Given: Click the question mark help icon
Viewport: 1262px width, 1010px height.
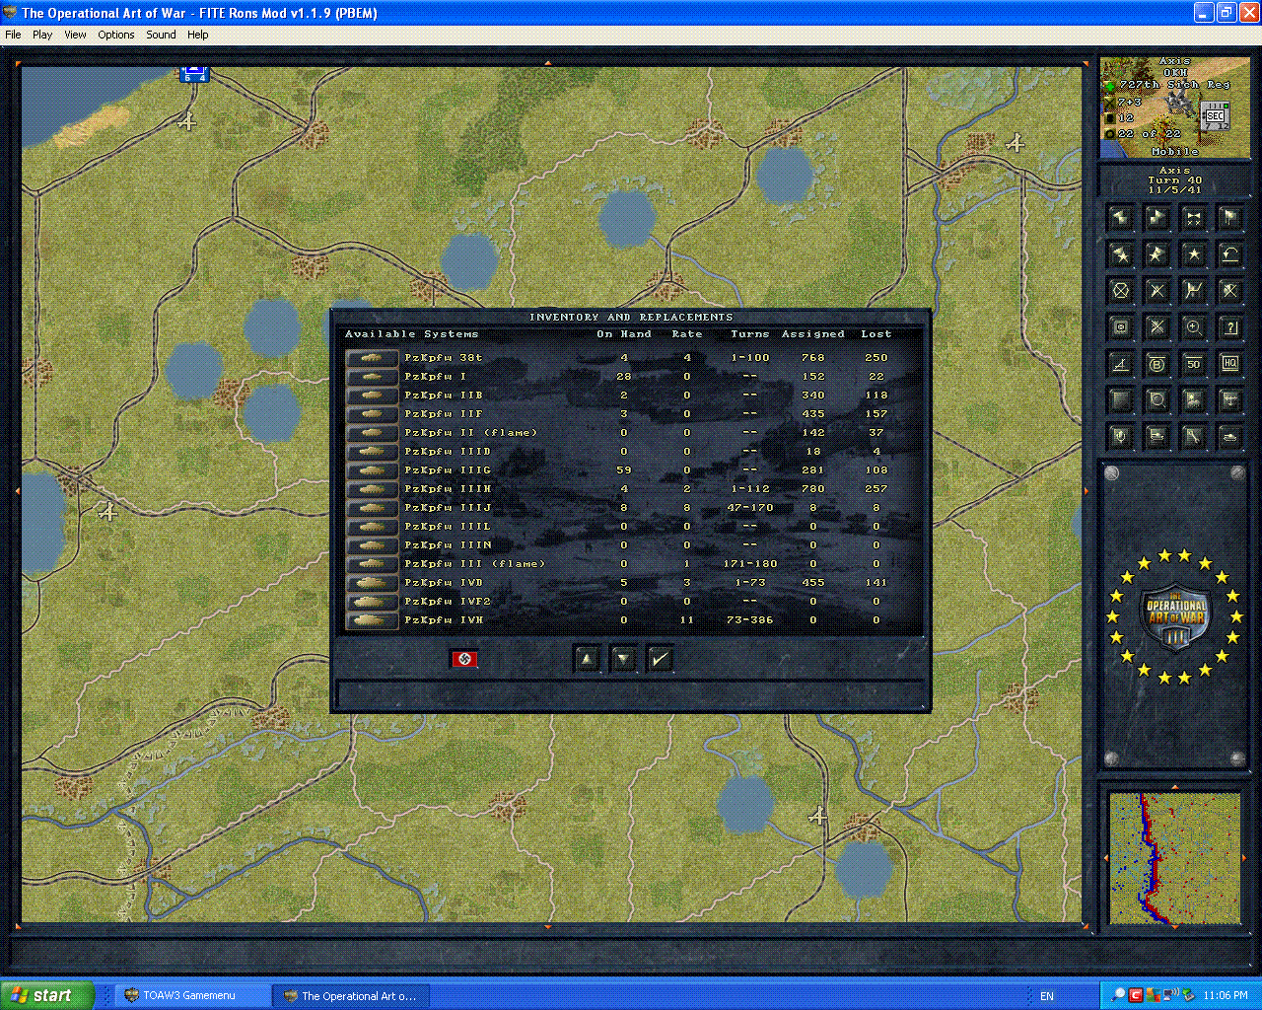Looking at the screenshot, I should pyautogui.click(x=1229, y=327).
